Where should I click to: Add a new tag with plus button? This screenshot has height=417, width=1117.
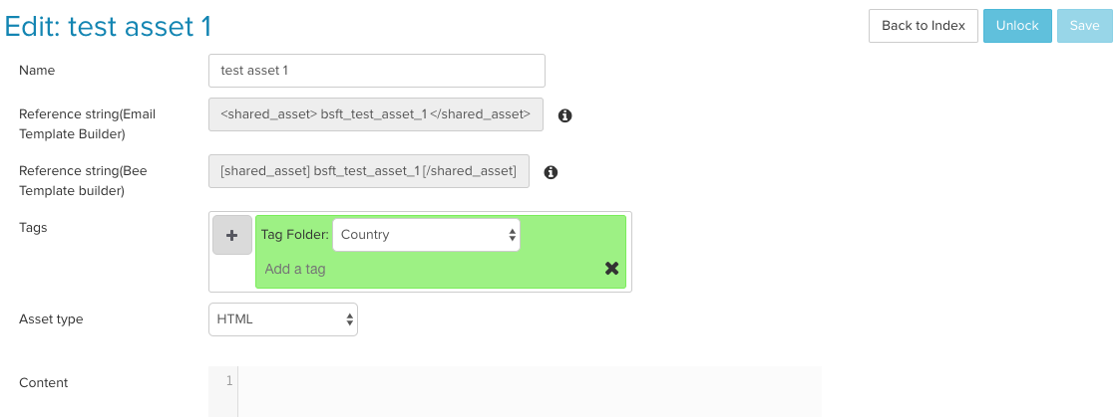coord(232,235)
